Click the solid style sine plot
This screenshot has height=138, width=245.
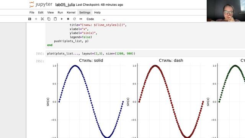(91, 101)
